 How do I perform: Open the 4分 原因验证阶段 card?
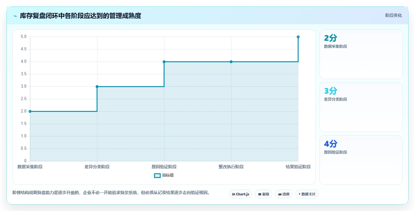click(x=361, y=160)
